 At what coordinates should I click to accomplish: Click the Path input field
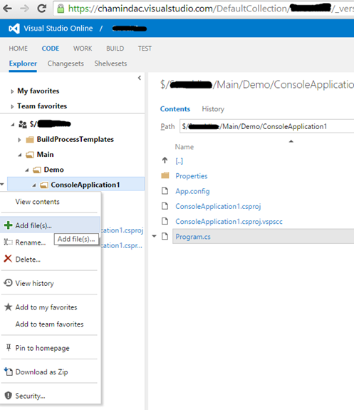266,126
